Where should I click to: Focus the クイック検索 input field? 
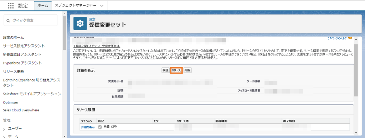click(31, 20)
